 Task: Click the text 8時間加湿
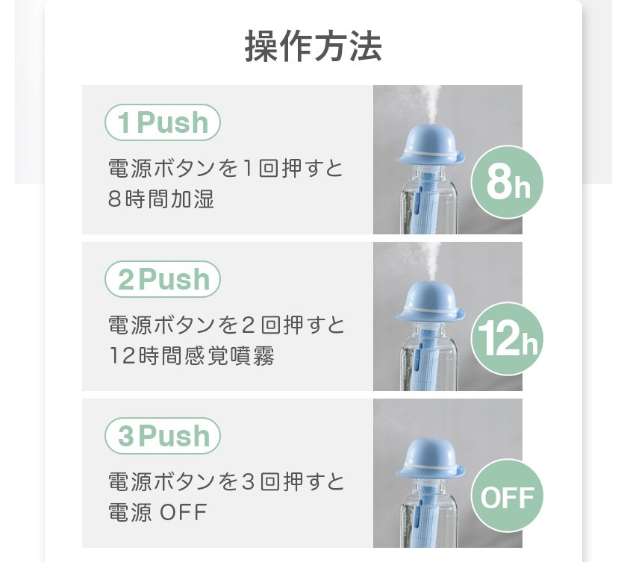(161, 199)
